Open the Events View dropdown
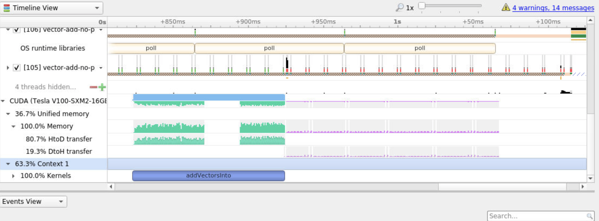Viewport: 599px width, 221px height. click(33, 201)
